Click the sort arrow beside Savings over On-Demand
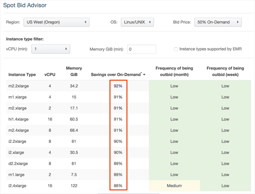Image resolution: width=255 pixels, height=194 pixels. tap(144, 75)
